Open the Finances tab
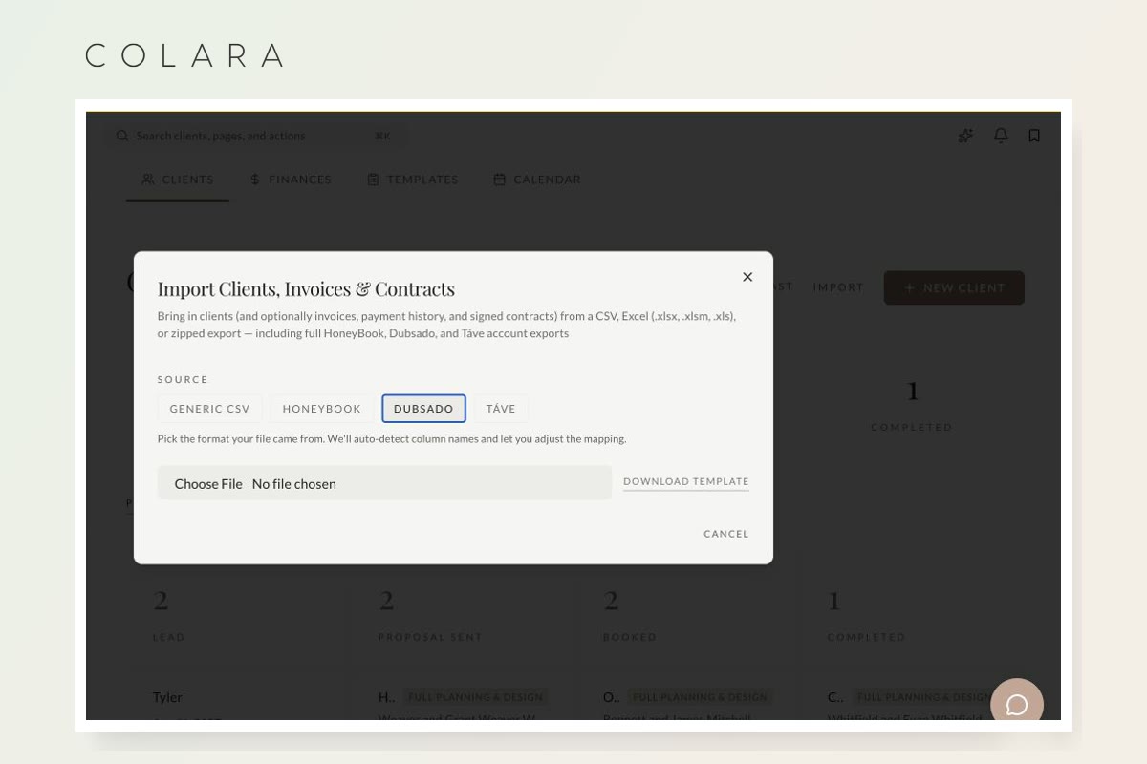1147x764 pixels. pos(291,180)
